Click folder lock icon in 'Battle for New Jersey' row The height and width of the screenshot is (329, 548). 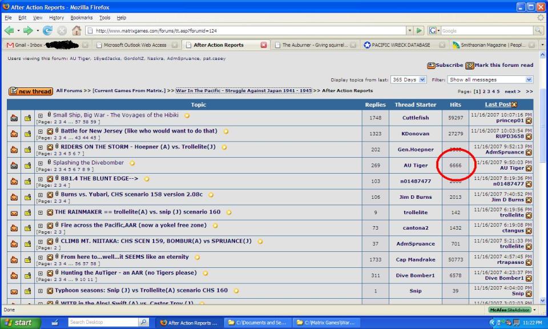(x=27, y=134)
